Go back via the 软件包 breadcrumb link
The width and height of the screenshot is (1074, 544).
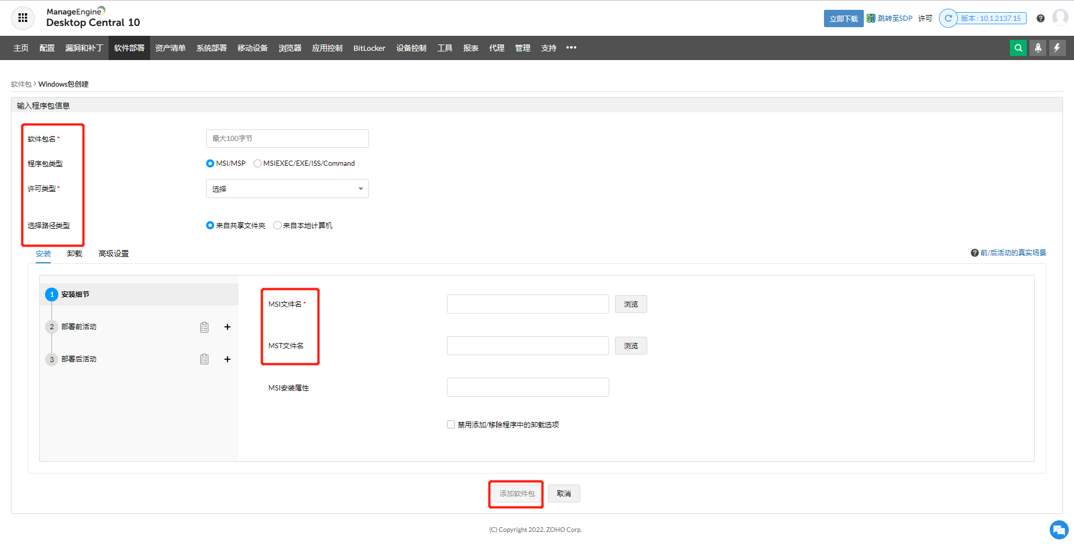click(x=21, y=84)
